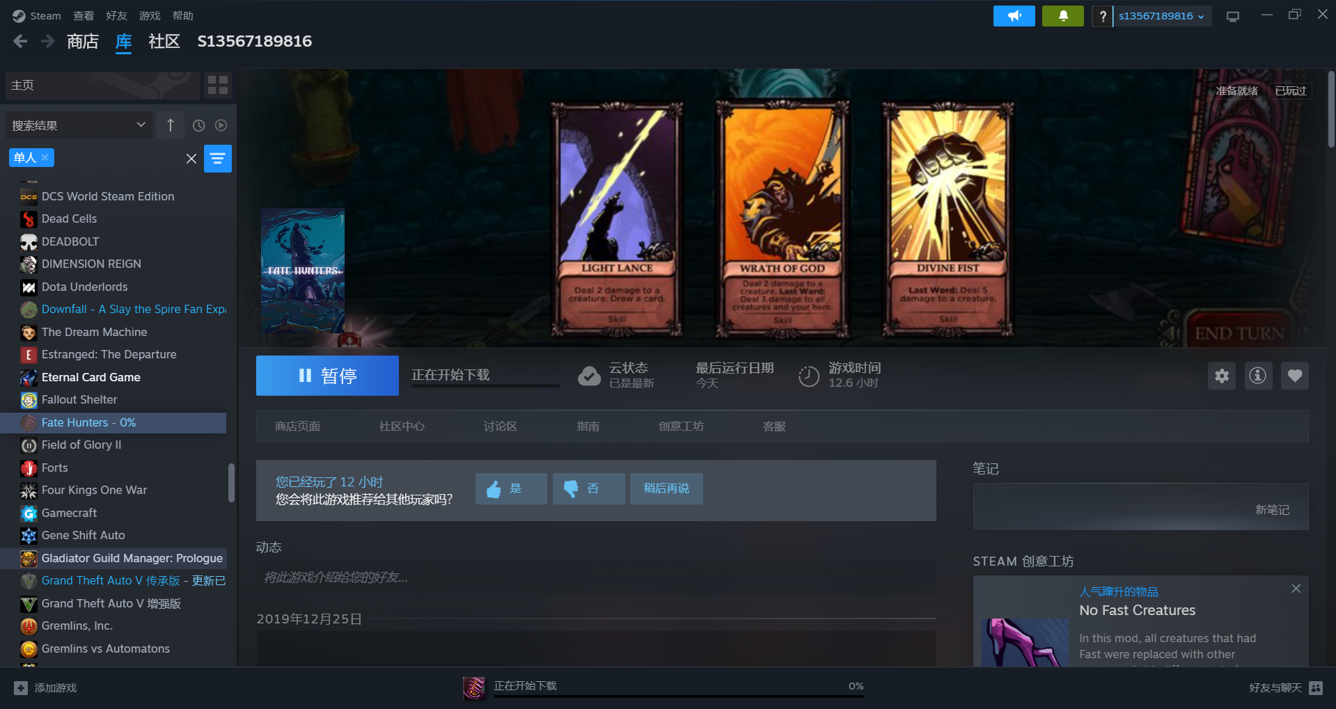Open the 讨论区 tab
Viewport: 1336px width, 709px height.
tap(501, 426)
